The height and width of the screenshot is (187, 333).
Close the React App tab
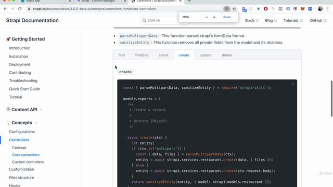[70, 1]
